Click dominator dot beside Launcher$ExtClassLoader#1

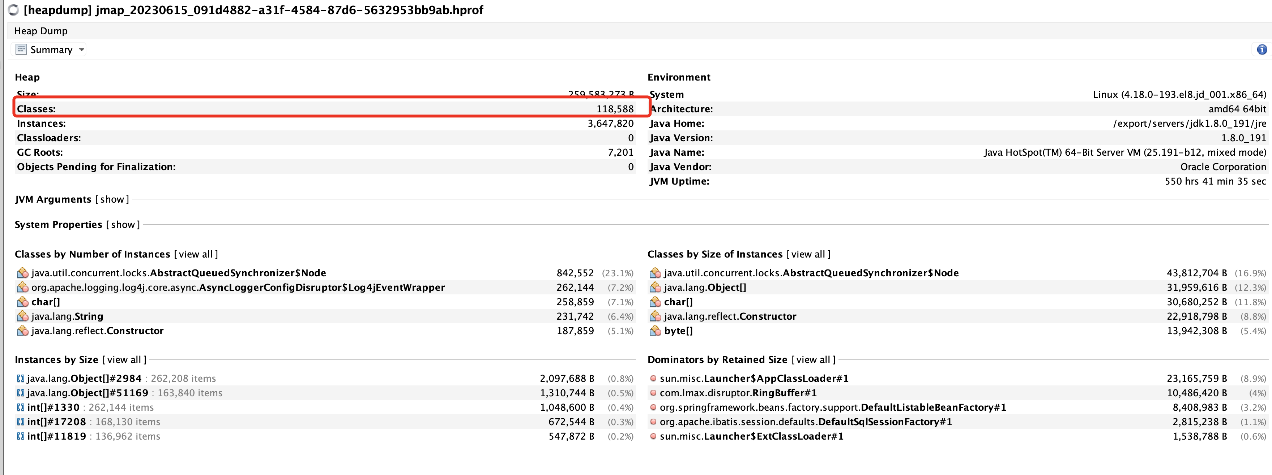(x=653, y=436)
